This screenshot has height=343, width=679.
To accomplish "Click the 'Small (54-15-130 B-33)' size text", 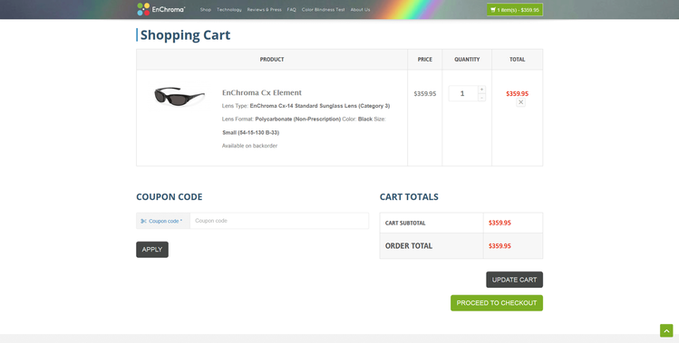I will (x=251, y=133).
